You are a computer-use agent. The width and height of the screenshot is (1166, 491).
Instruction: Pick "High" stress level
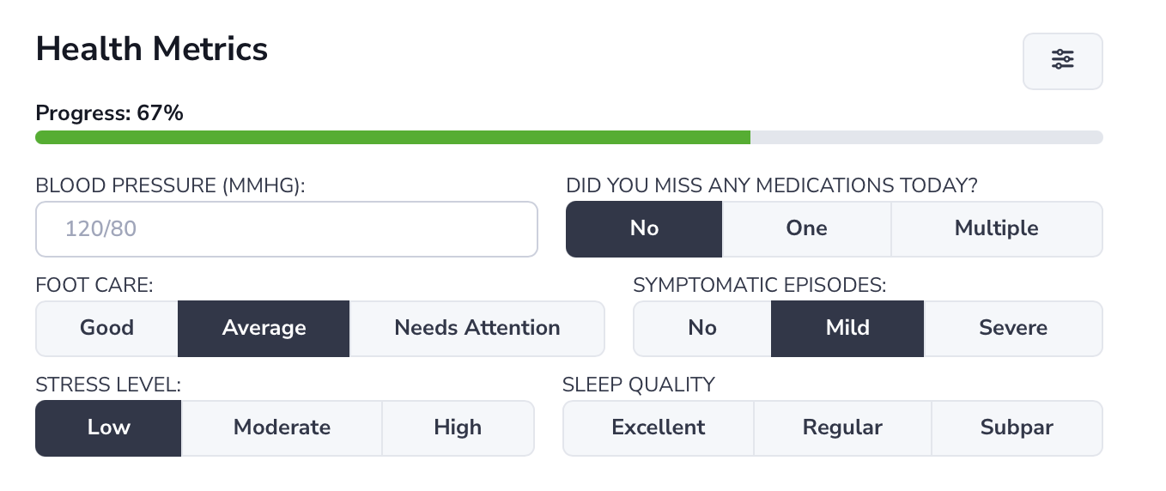[458, 428]
